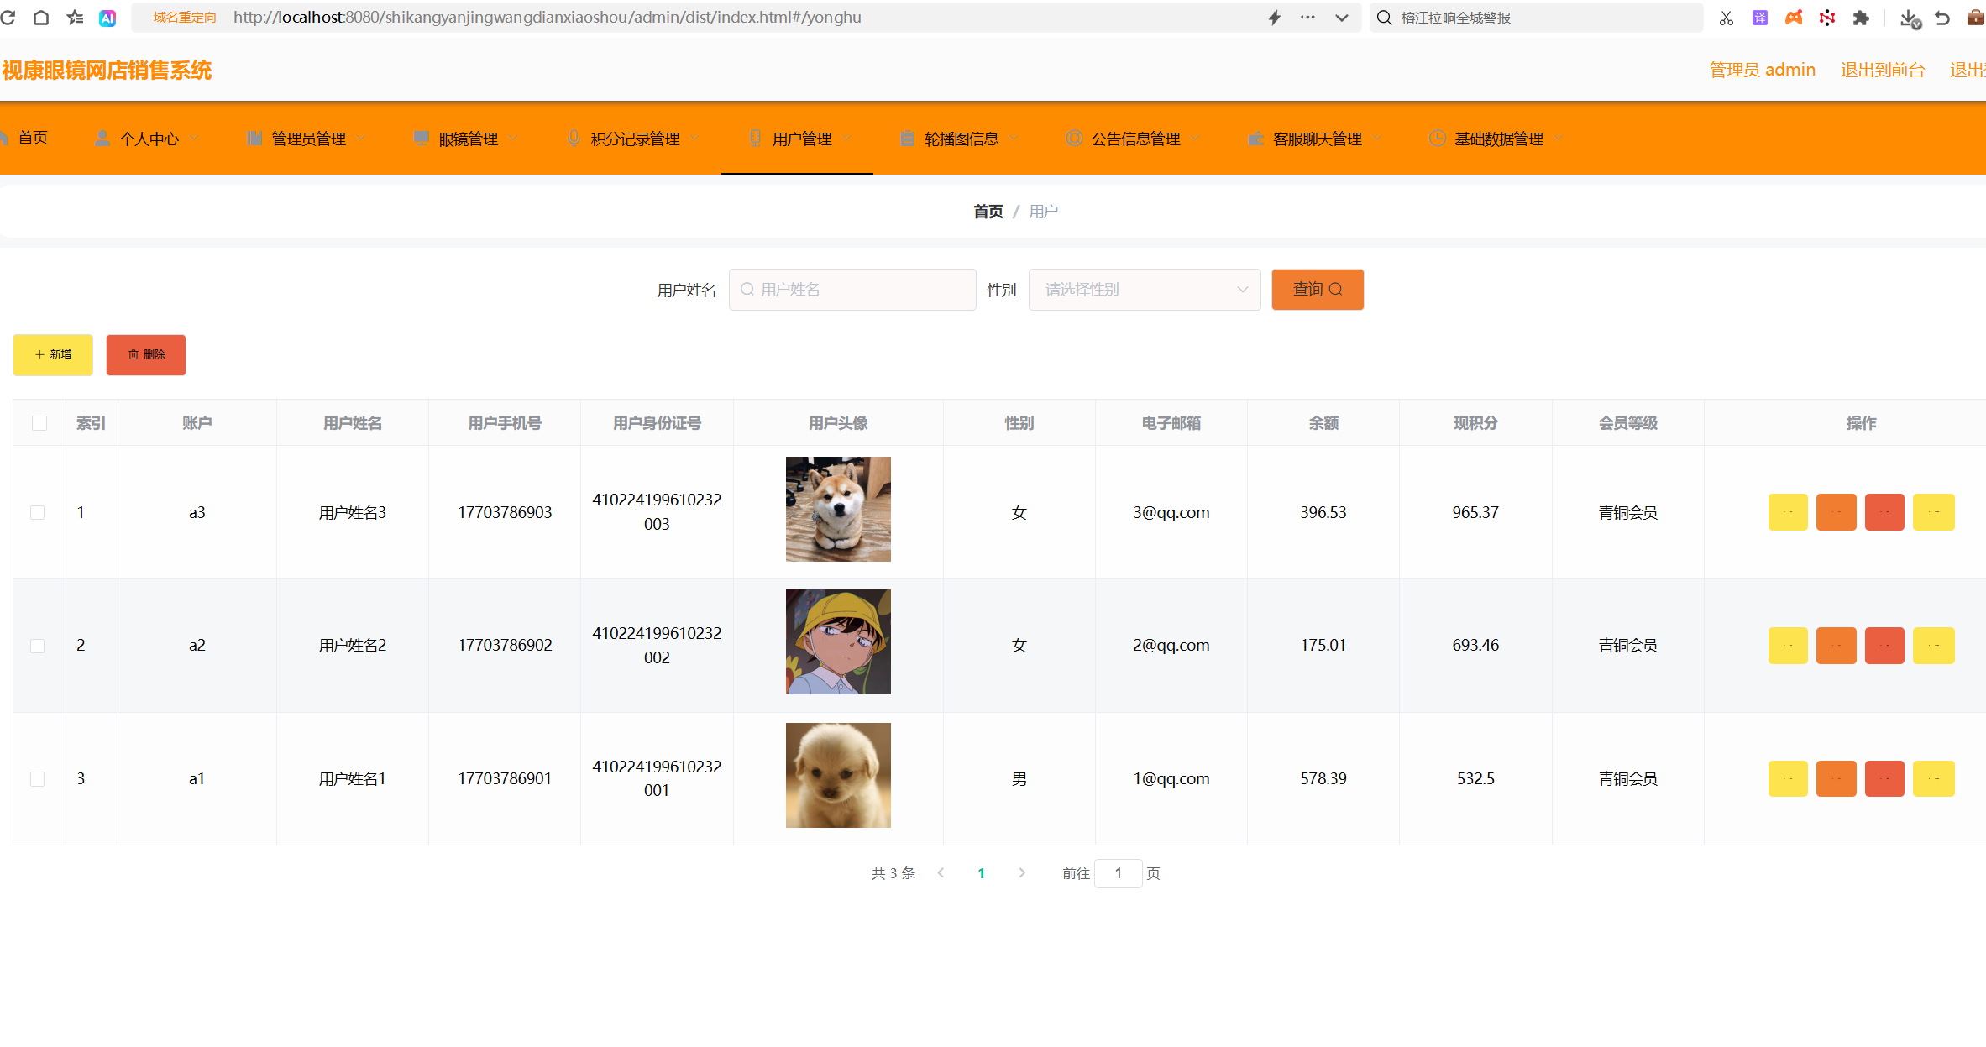Click the shiba dog avatar thumbnail of user a3

pos(837,509)
